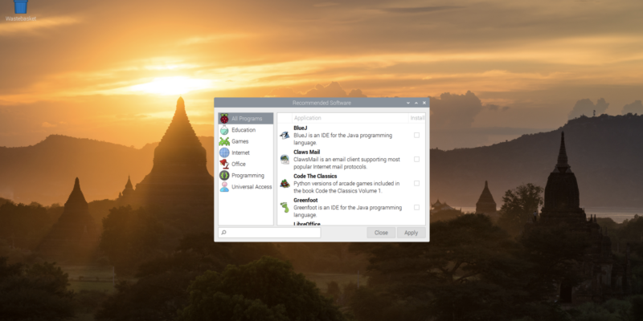Image resolution: width=643 pixels, height=321 pixels.
Task: Check install box for Code The Classics
Action: click(416, 184)
